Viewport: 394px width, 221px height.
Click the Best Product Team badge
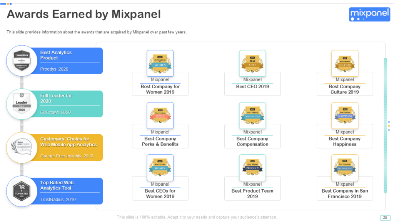click(x=252, y=168)
